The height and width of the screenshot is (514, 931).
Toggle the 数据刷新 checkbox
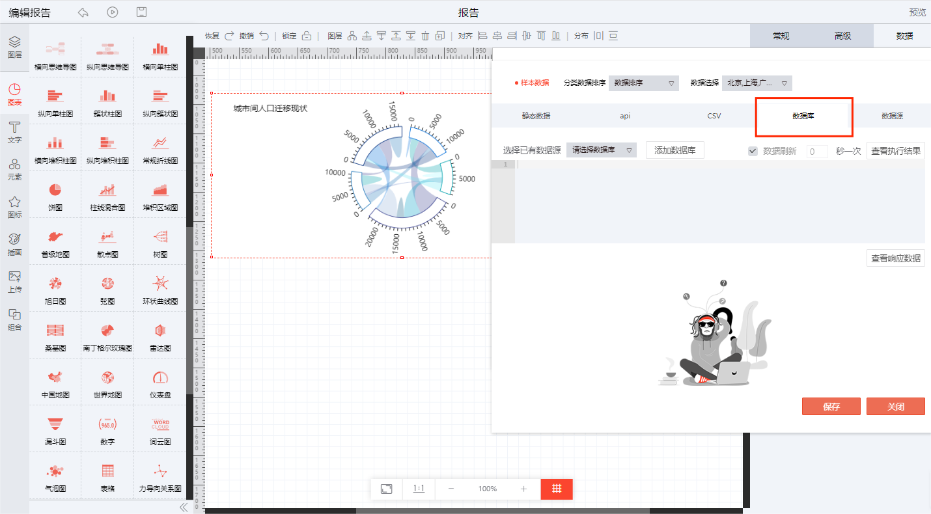click(753, 151)
